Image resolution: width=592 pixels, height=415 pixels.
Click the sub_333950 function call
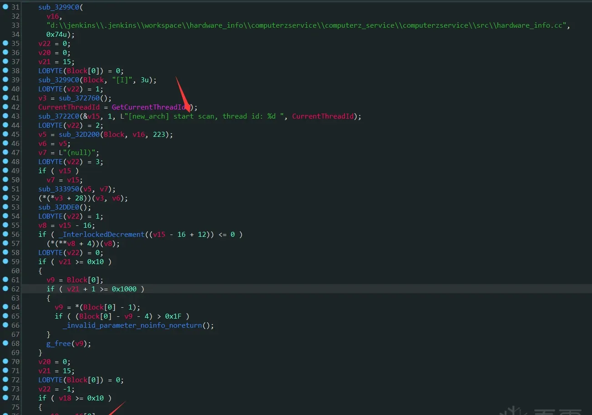coord(59,189)
